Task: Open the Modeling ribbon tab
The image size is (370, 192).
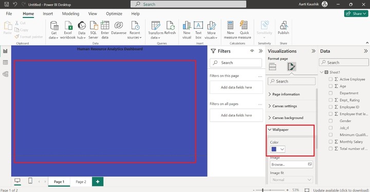Action: (x=70, y=14)
